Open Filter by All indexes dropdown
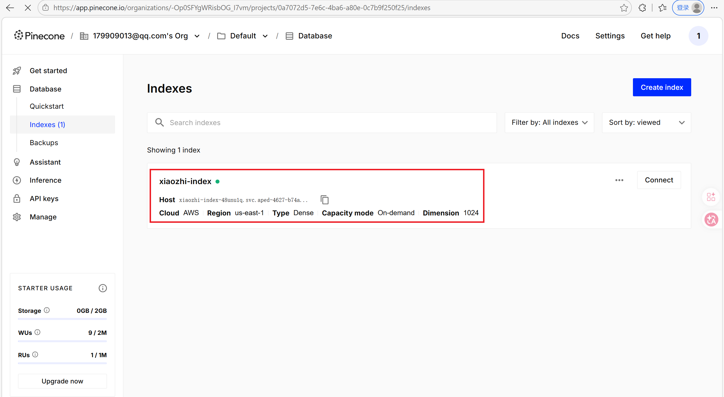The width and height of the screenshot is (724, 397). coord(549,123)
